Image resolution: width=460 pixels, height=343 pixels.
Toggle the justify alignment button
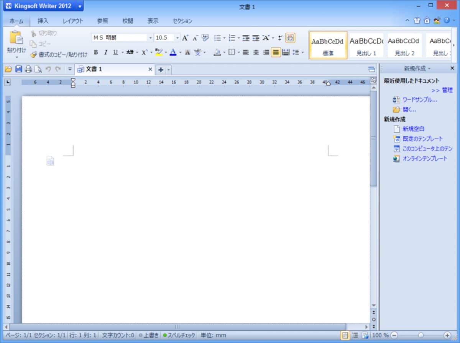(x=276, y=52)
